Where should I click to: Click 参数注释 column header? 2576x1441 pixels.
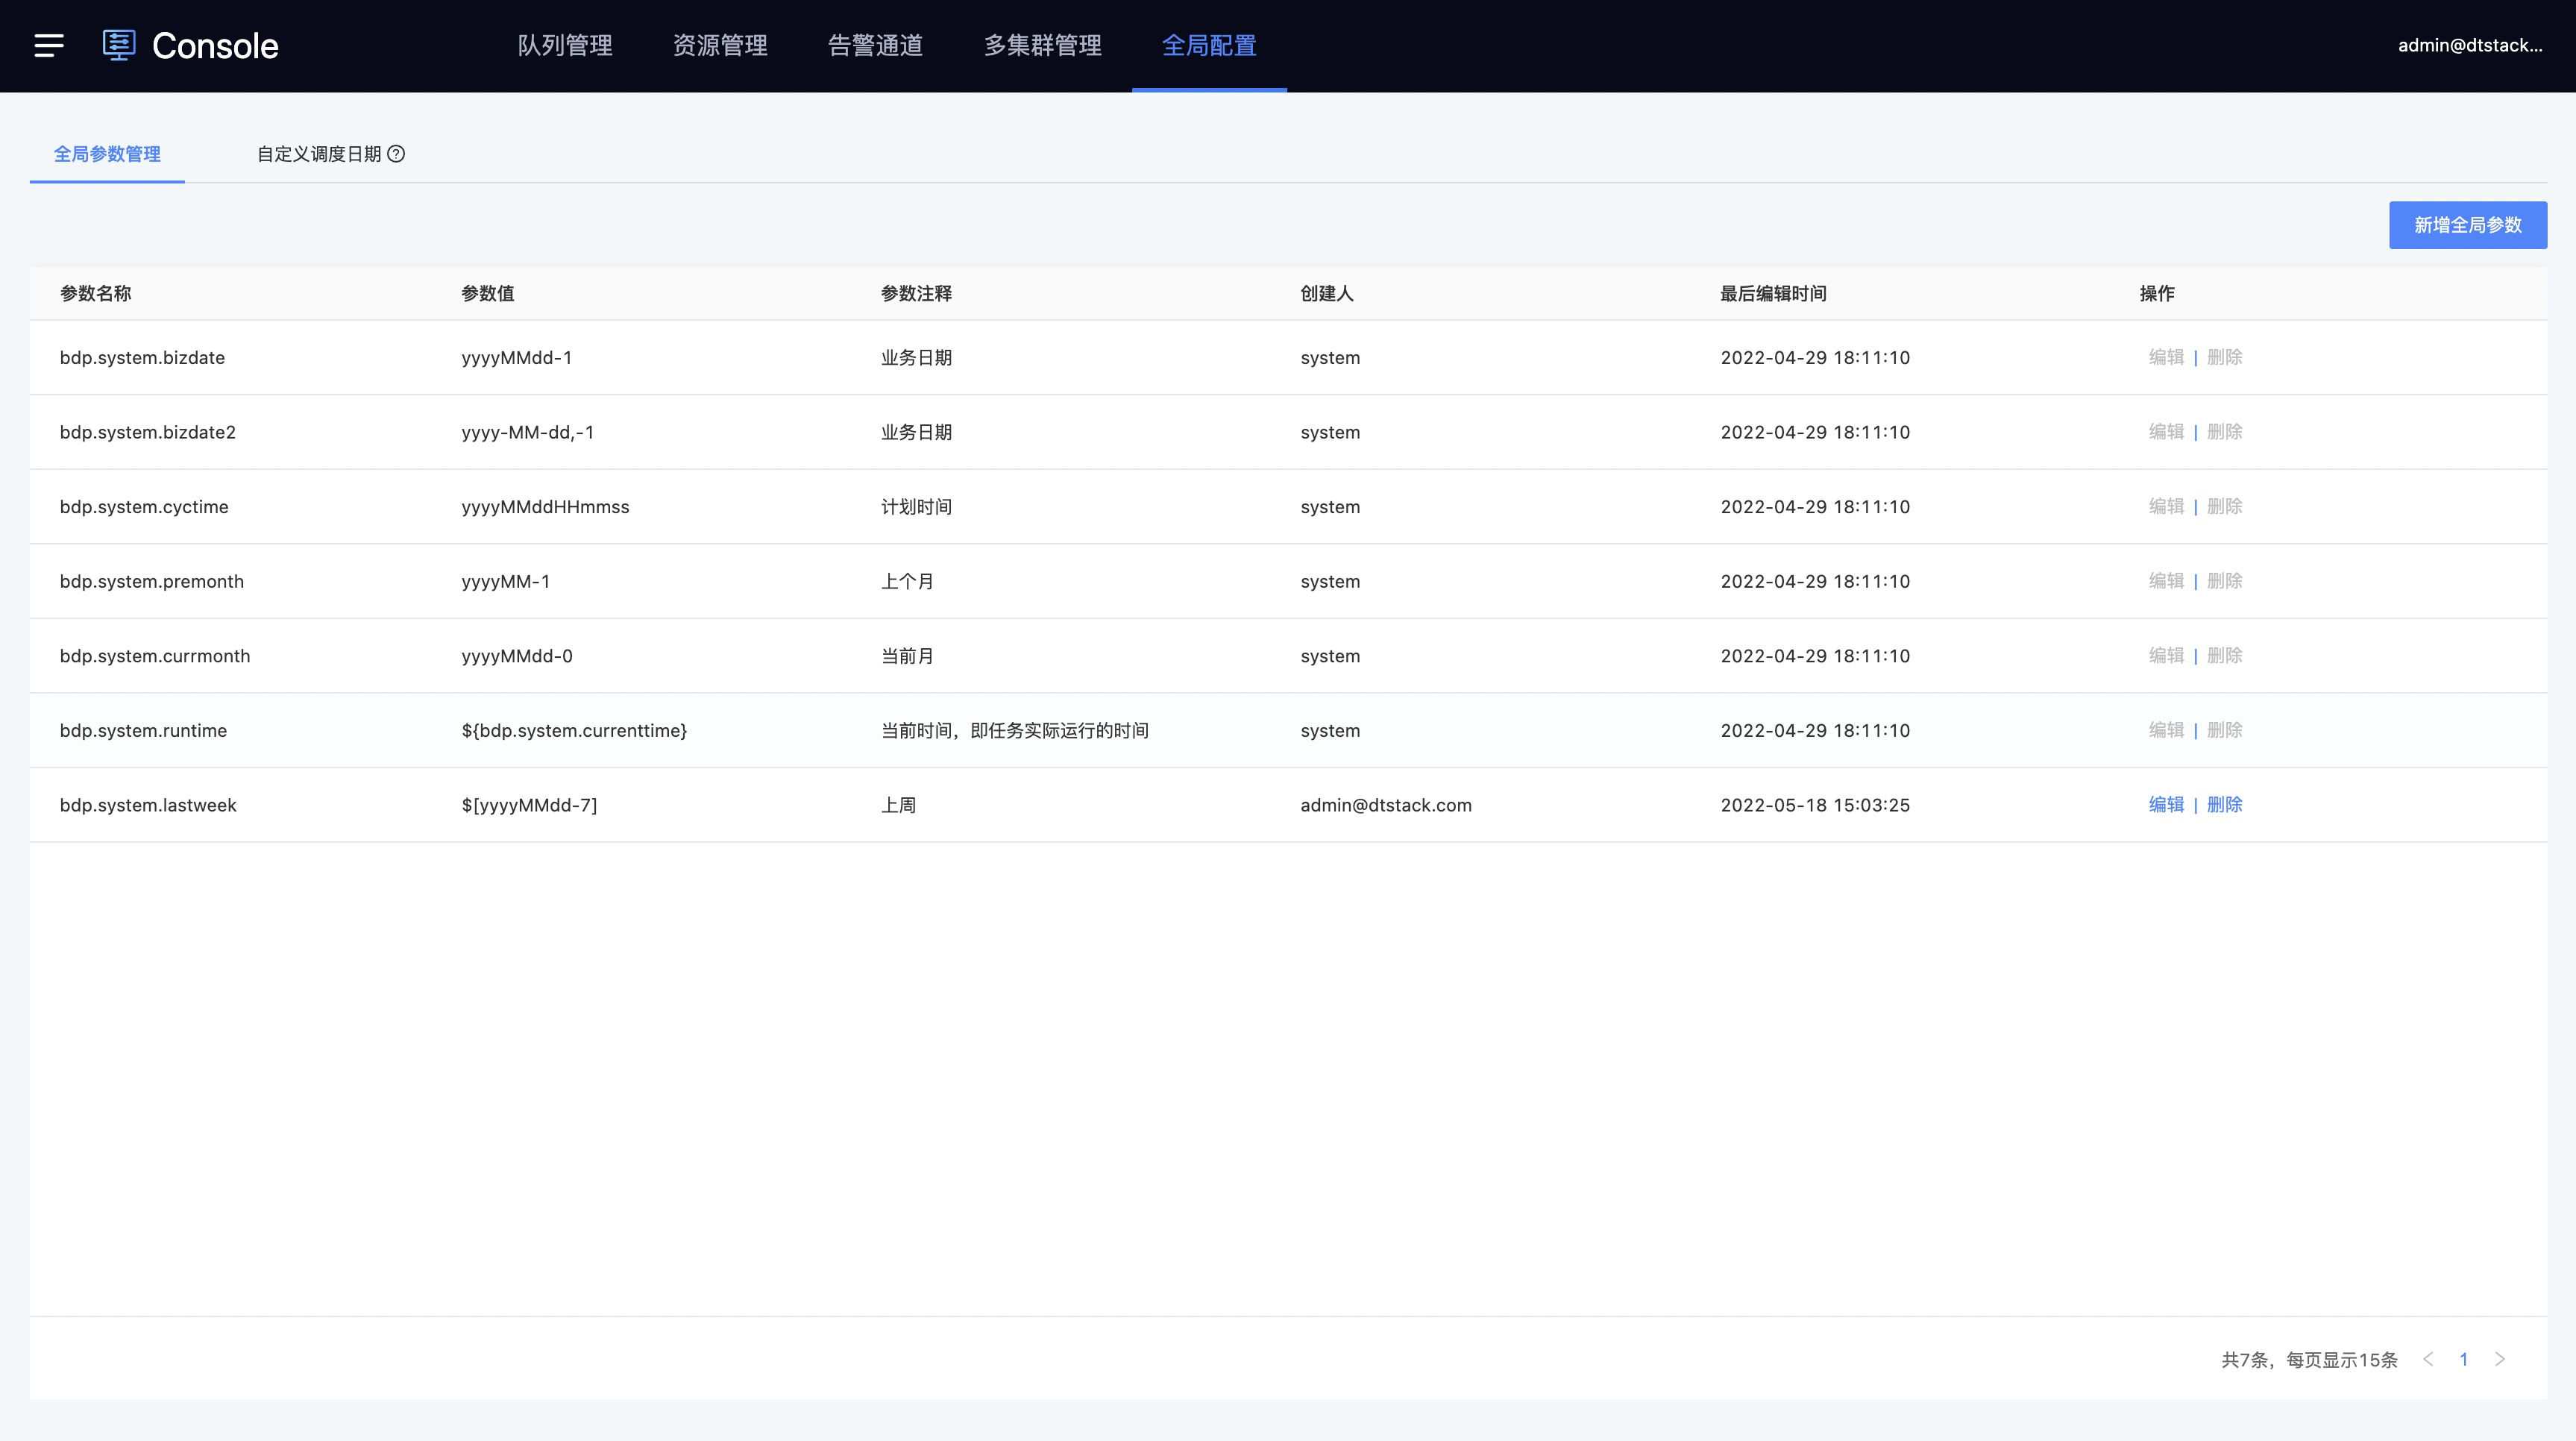916,293
